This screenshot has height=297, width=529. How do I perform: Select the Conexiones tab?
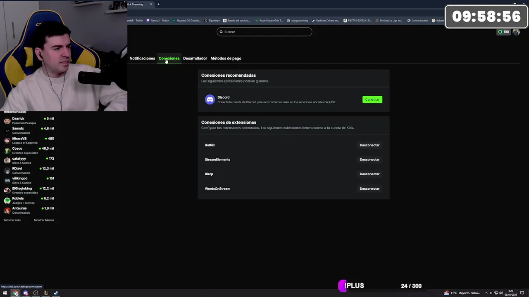[x=169, y=58]
